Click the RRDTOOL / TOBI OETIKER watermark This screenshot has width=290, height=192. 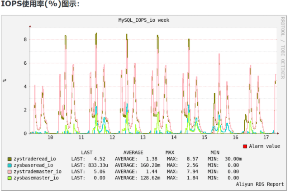pyautogui.click(x=283, y=48)
